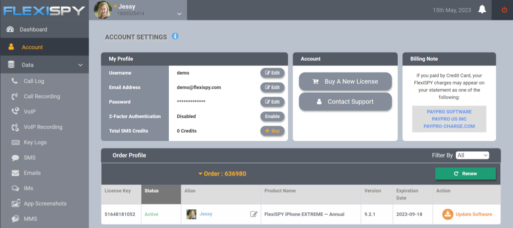513x228 pixels.
Task: Click the Jessy alias link
Action: 206,214
